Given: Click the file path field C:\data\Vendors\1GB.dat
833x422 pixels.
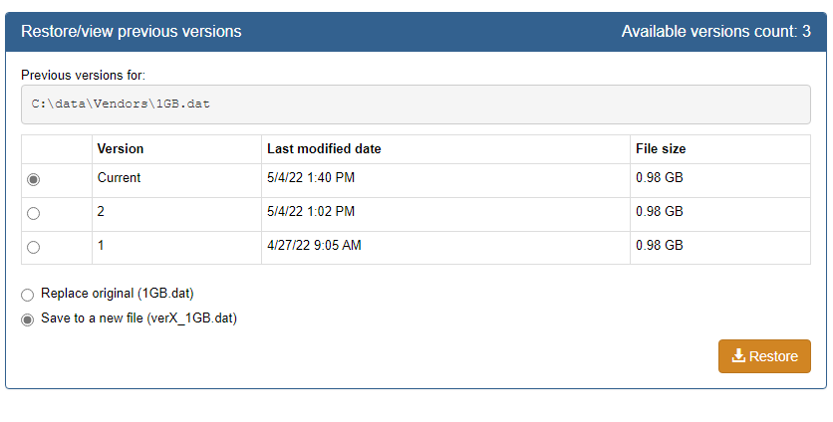Looking at the screenshot, I should tap(415, 104).
